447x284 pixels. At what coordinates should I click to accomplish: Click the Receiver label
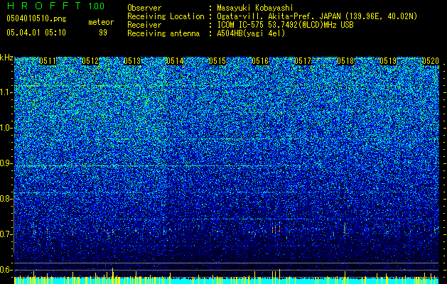coord(144,25)
